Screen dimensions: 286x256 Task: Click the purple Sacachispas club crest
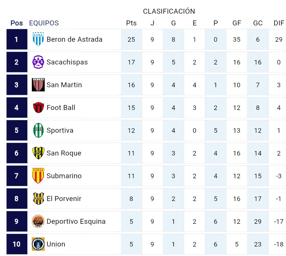(38, 62)
